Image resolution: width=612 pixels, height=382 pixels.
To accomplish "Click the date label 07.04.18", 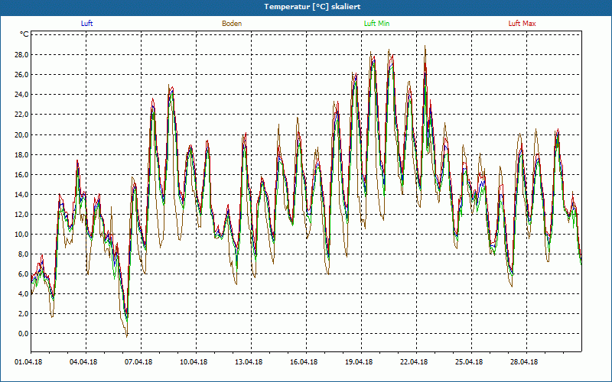I will (138, 362).
